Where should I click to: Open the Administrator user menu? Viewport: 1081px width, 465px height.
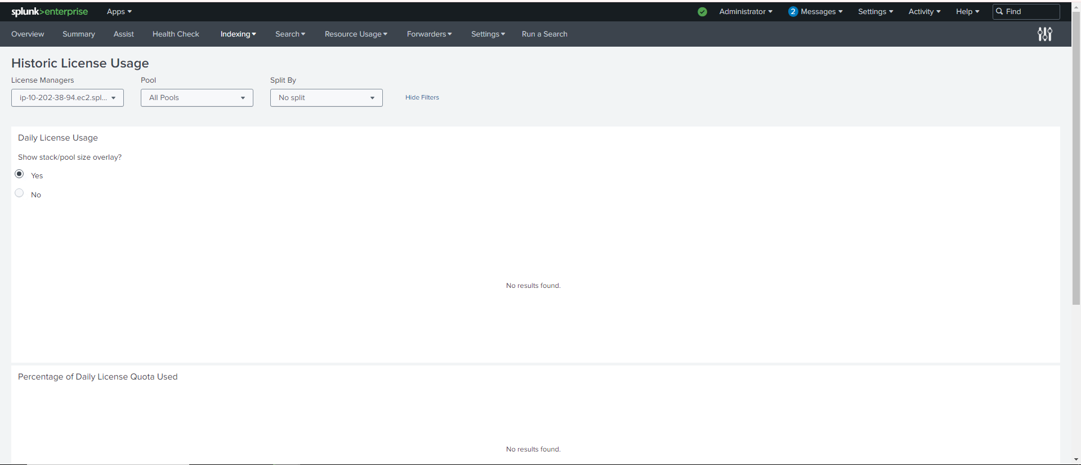(745, 12)
